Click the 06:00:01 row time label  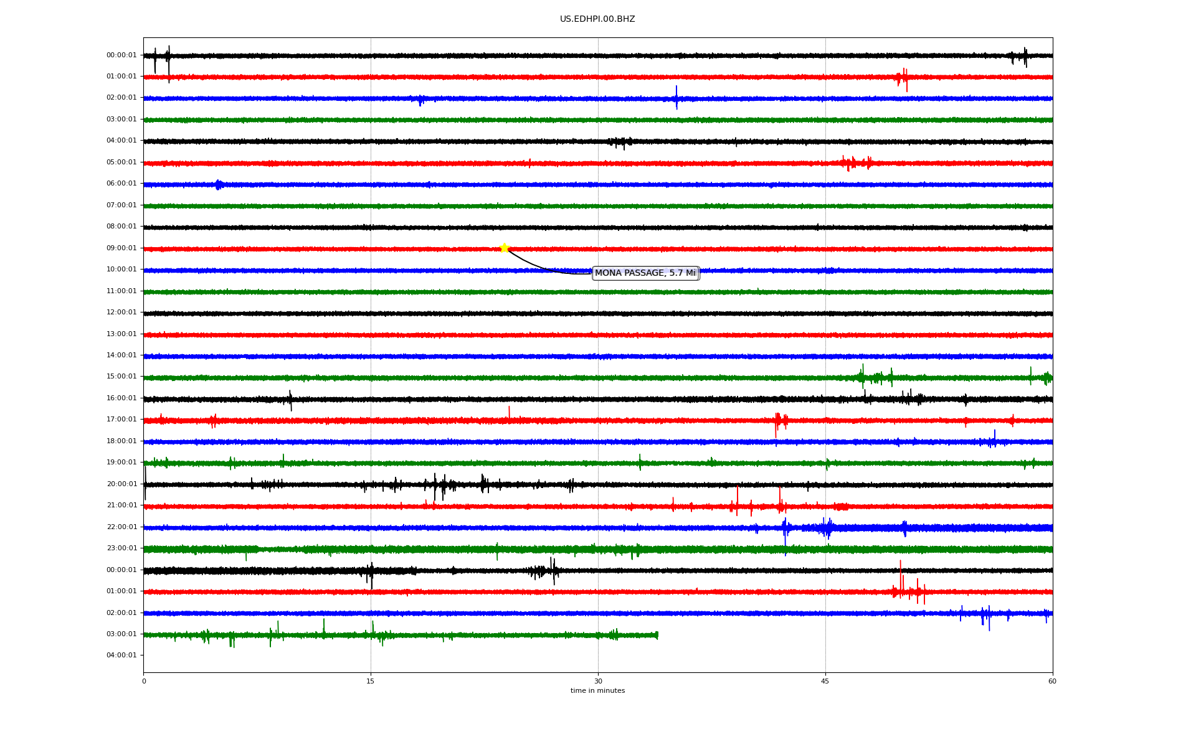click(121, 184)
